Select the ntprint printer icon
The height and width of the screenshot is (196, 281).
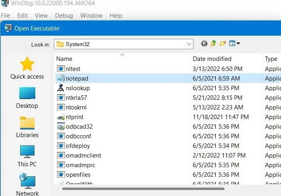61,117
